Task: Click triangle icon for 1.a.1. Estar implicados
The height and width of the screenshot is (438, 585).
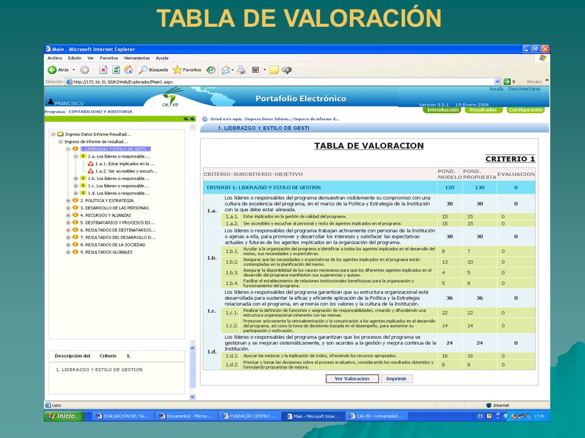Action: (x=91, y=164)
